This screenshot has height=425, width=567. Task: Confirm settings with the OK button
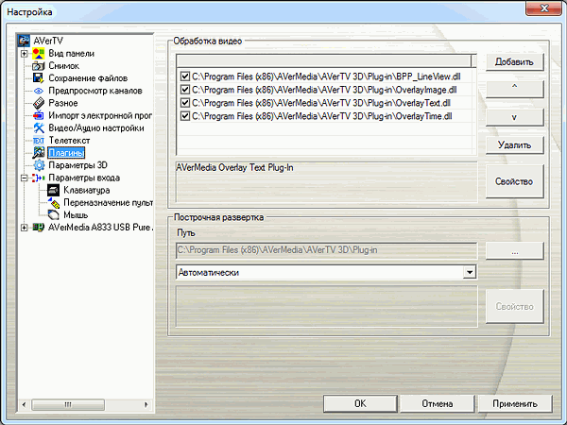pyautogui.click(x=360, y=403)
